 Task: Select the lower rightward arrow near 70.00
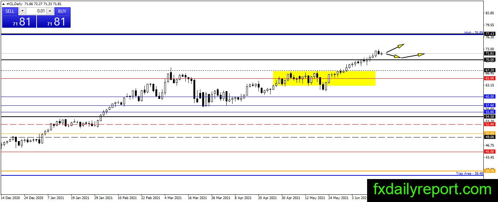412,55
